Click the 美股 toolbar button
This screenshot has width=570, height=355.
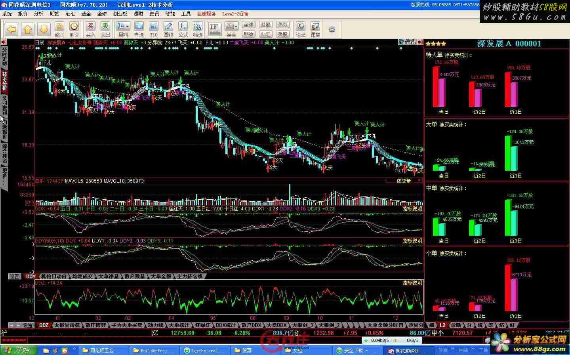pyautogui.click(x=282, y=34)
